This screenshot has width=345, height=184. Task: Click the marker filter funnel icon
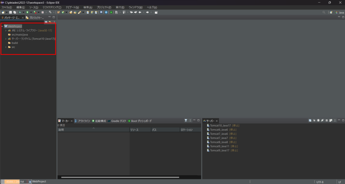(x=186, y=121)
